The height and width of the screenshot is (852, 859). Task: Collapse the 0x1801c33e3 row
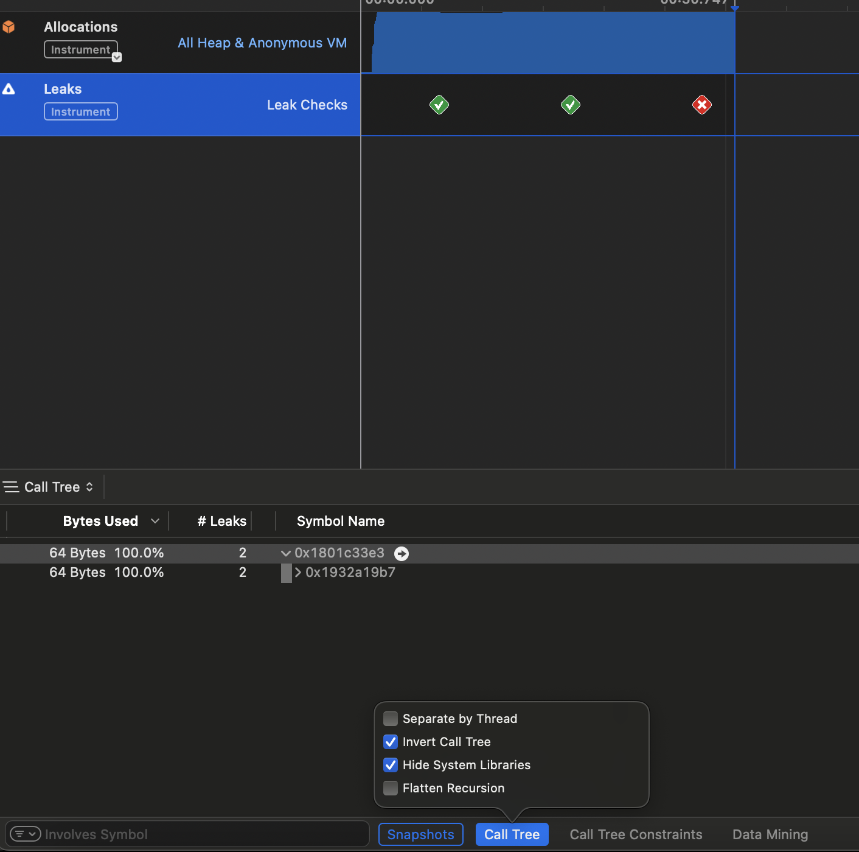(x=286, y=553)
